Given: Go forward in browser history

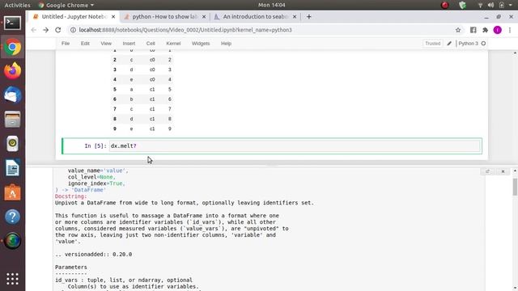Looking at the screenshot, I should pyautogui.click(x=46, y=30).
